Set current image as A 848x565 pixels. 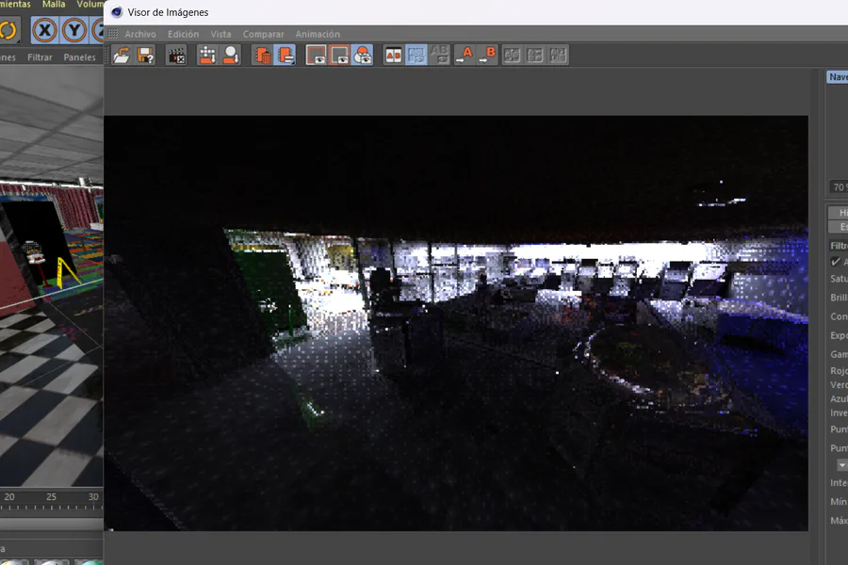click(x=464, y=56)
